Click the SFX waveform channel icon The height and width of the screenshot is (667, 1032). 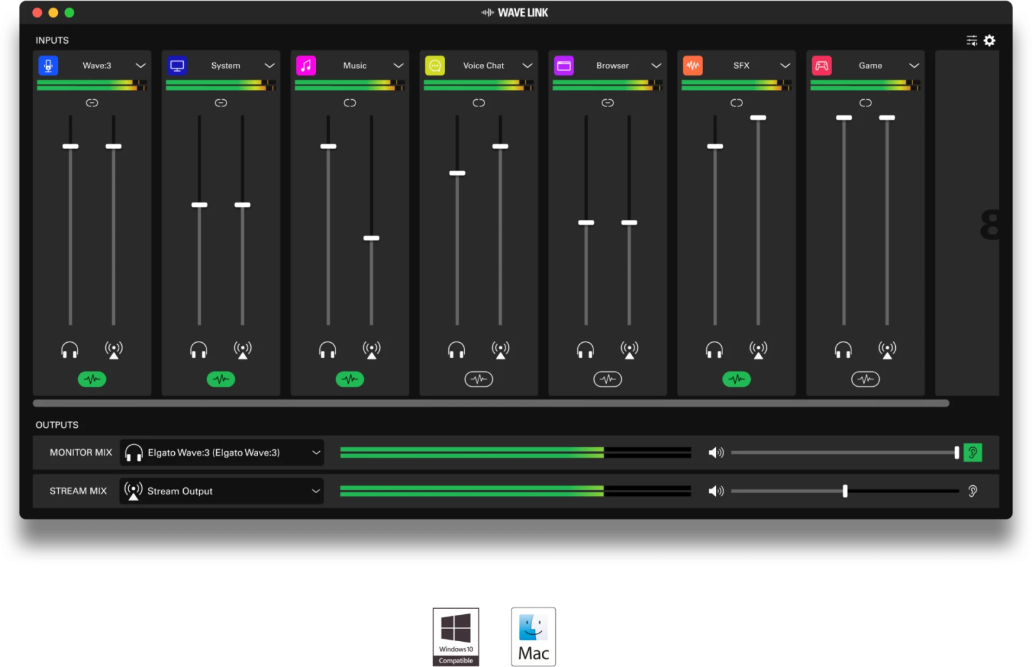[x=693, y=65]
